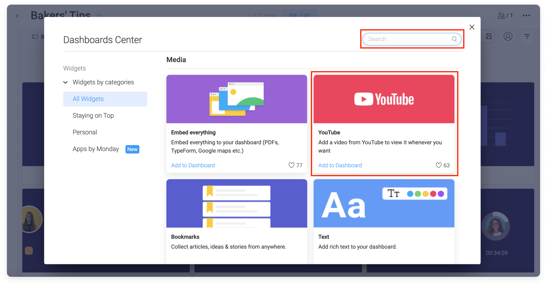Click the 63 likes count
This screenshot has width=547, height=286.
446,165
